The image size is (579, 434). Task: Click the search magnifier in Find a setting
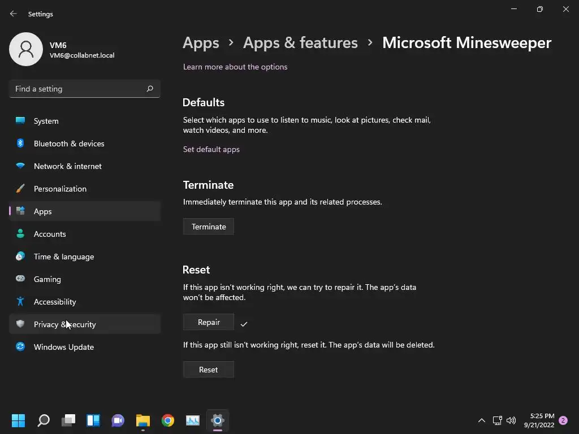point(150,89)
